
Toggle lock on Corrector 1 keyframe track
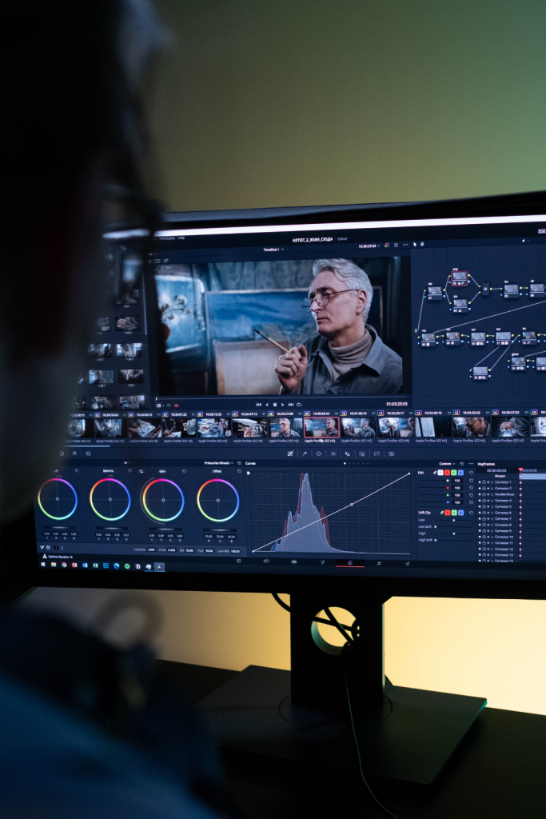(x=484, y=482)
